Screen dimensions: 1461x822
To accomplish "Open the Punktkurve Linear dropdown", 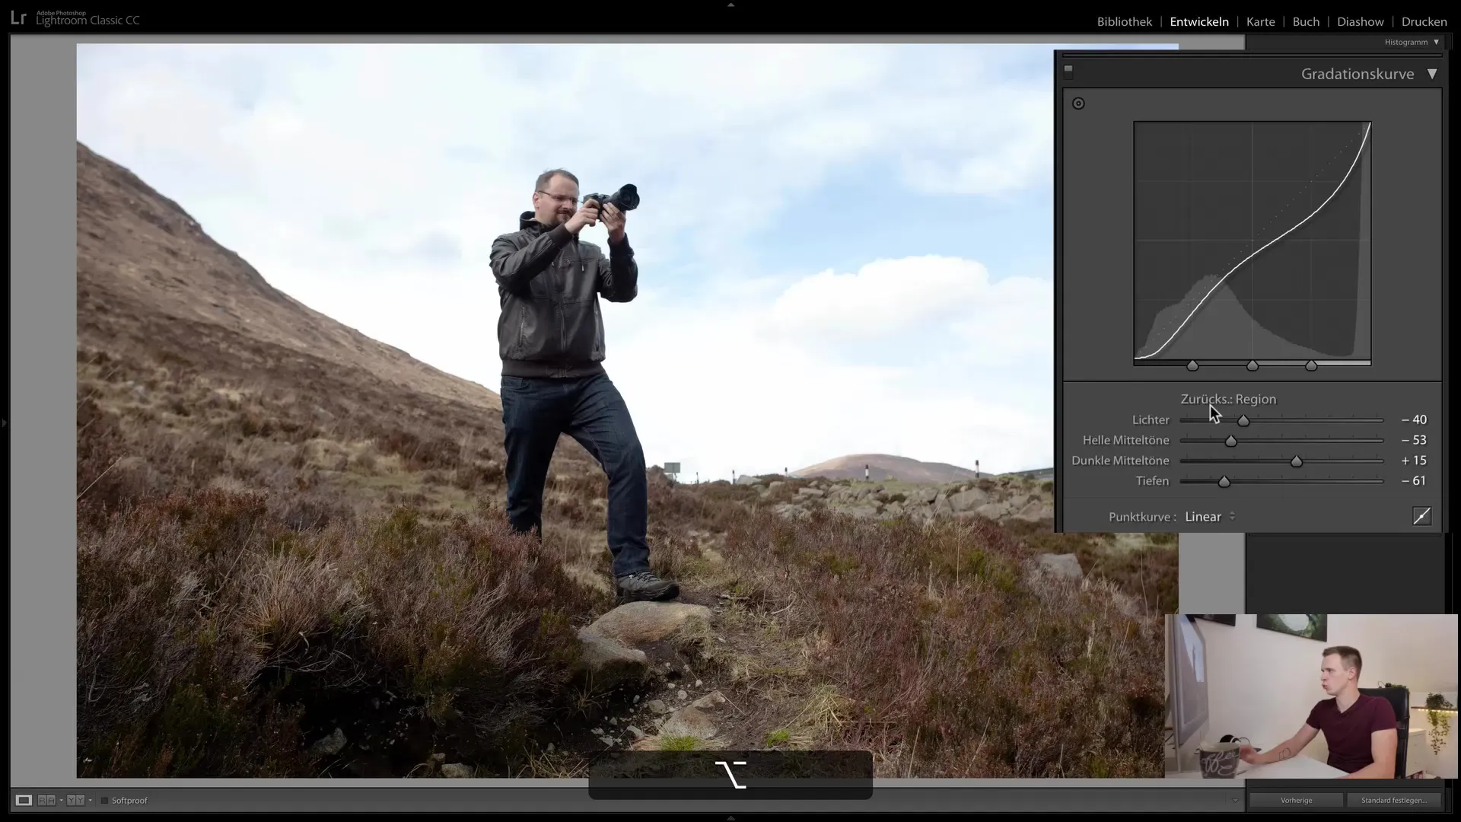I will click(1210, 517).
